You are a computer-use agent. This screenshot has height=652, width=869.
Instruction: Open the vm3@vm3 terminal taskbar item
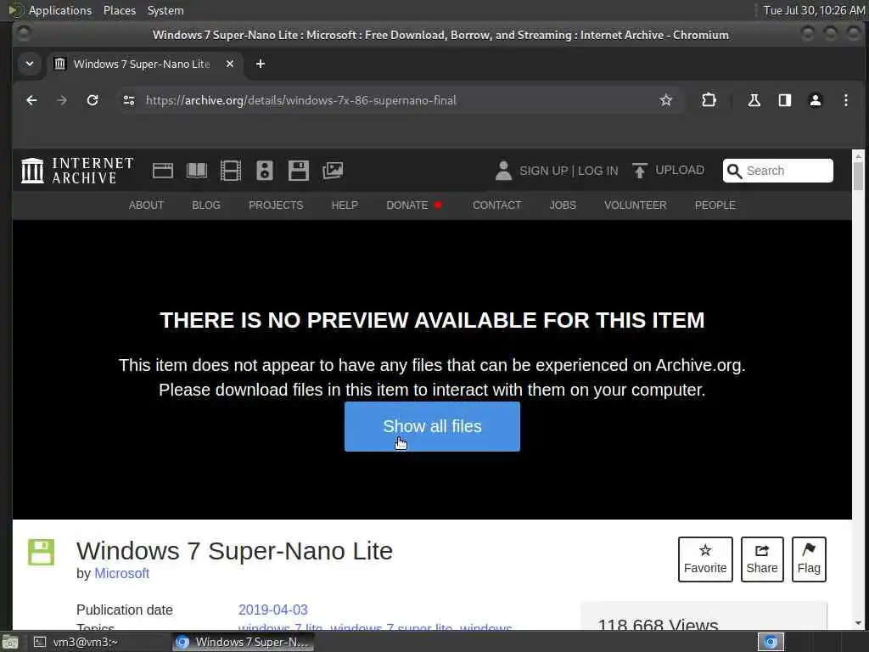77,642
